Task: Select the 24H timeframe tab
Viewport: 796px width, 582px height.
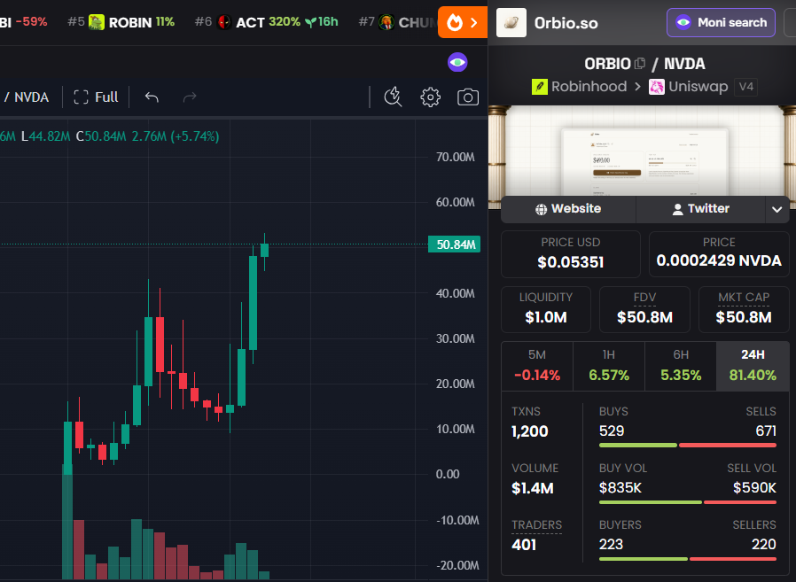Action: [x=753, y=366]
